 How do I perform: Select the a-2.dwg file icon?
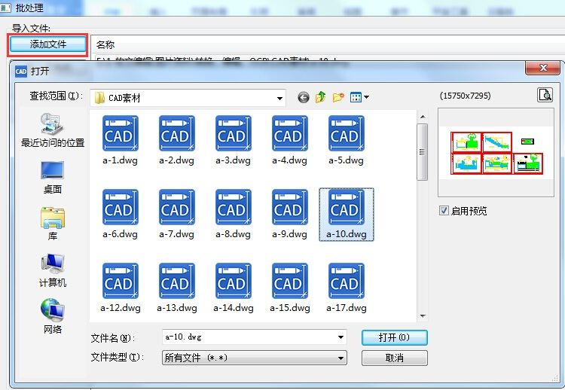(177, 133)
